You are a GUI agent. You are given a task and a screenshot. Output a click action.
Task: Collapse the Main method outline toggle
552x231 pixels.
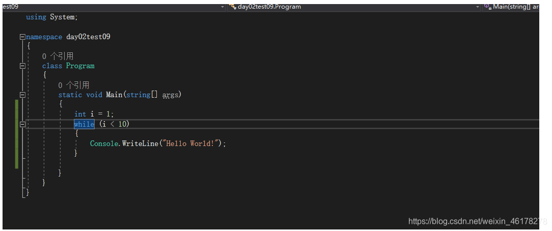pos(22,95)
